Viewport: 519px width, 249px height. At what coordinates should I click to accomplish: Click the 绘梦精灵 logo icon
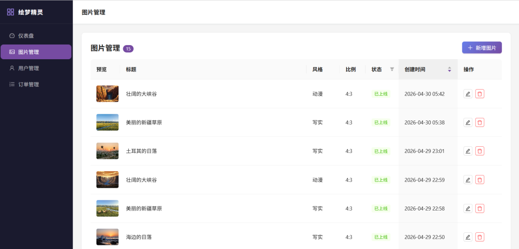pyautogui.click(x=11, y=12)
